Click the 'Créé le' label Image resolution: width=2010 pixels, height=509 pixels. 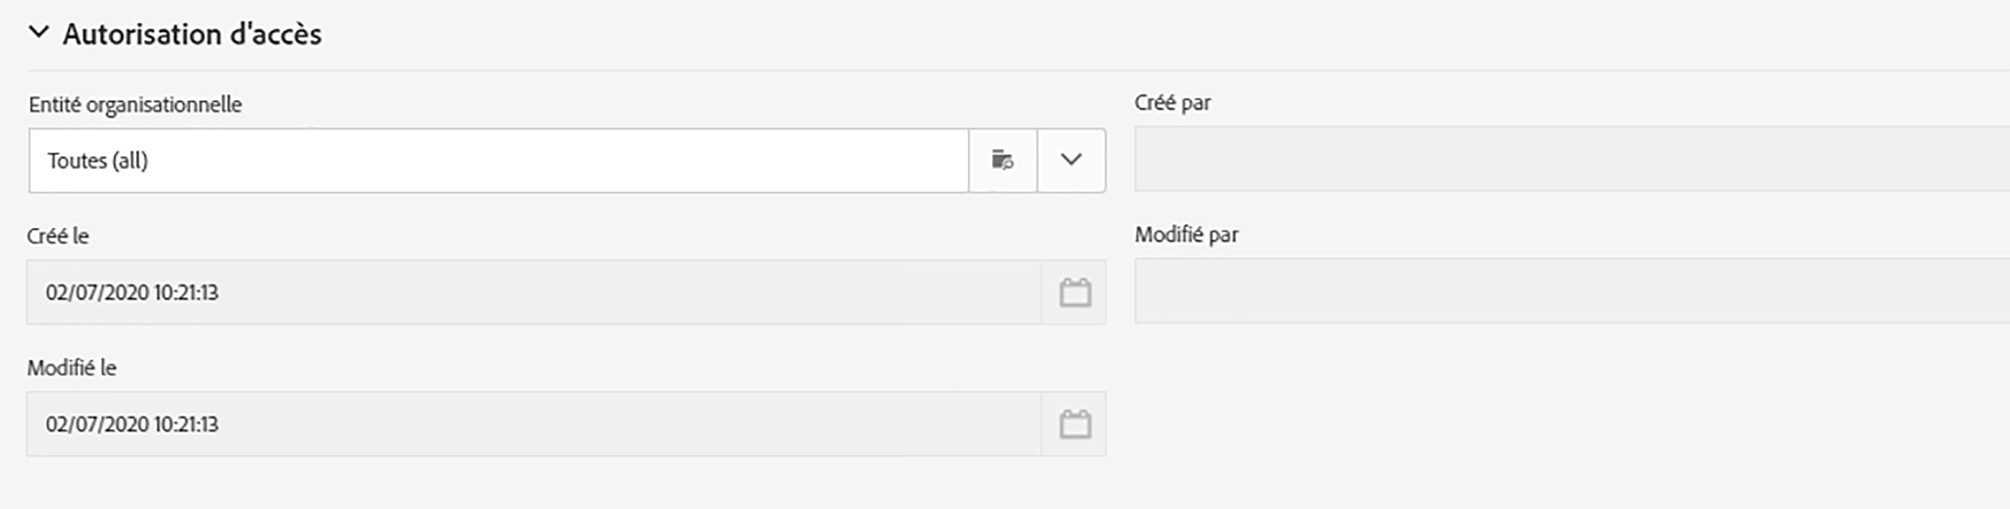[58, 237]
